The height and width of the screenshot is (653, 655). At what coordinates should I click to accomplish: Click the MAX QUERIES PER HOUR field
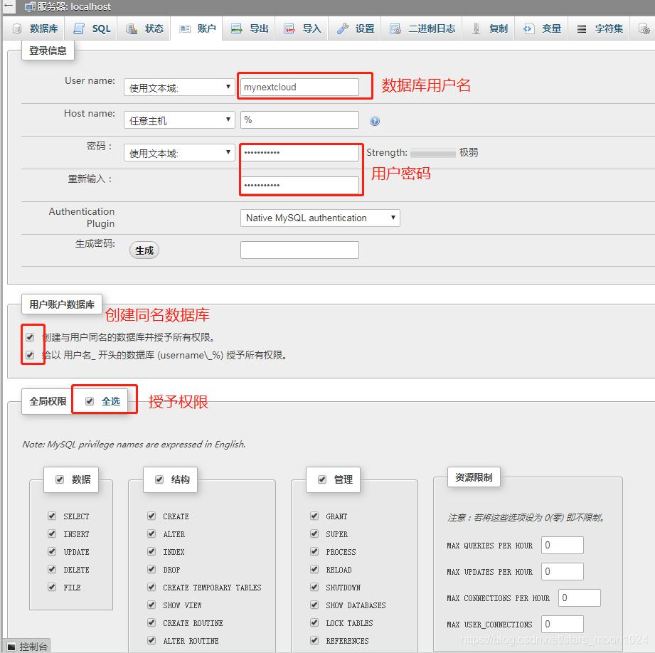click(561, 545)
